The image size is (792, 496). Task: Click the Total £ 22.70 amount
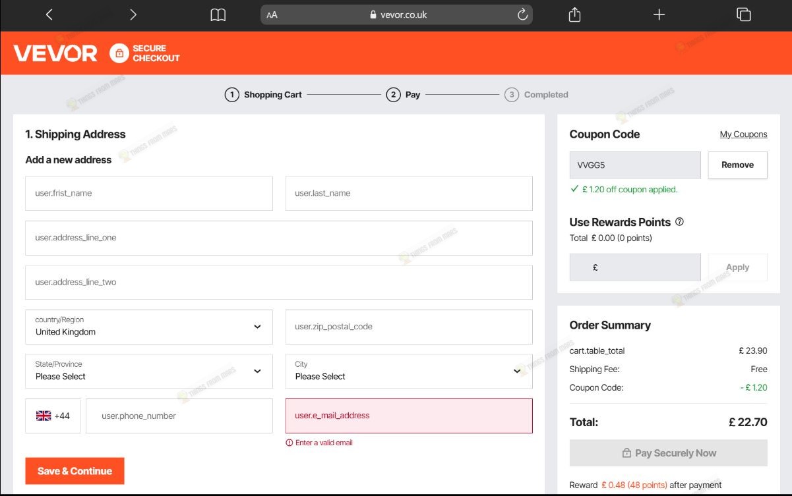[x=748, y=422]
